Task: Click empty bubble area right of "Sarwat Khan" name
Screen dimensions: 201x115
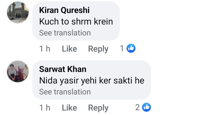Action: point(117,69)
